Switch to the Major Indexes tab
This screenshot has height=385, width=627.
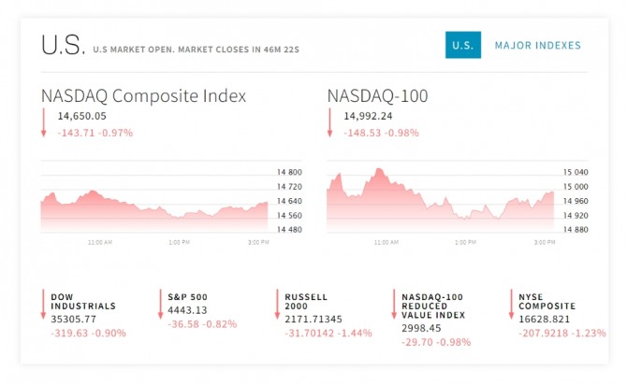tap(537, 45)
